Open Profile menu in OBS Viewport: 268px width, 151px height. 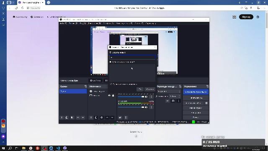click(x=108, y=23)
